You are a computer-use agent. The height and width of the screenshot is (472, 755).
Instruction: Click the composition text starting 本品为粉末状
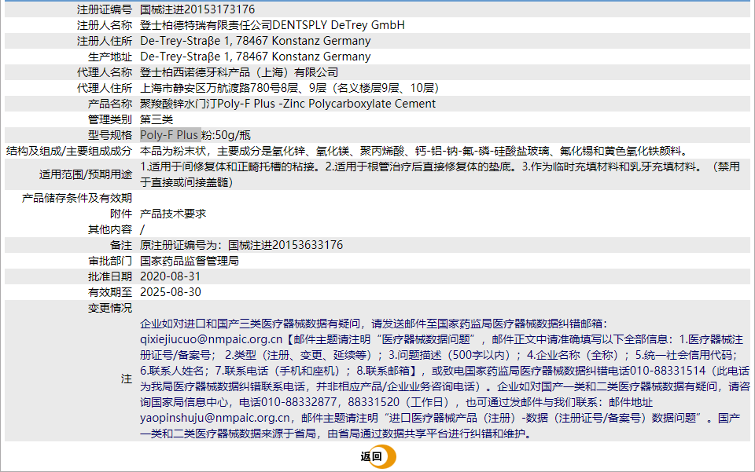[x=414, y=151]
